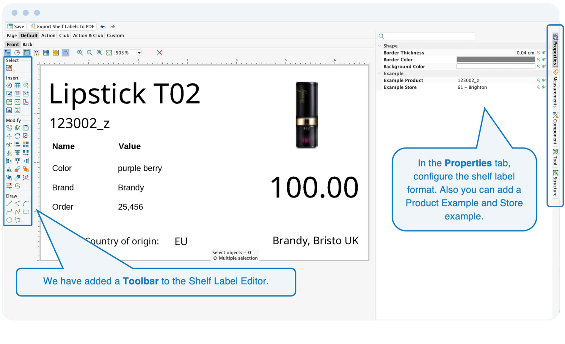Click the Border Thickness value 0.04 cm

pos(525,53)
